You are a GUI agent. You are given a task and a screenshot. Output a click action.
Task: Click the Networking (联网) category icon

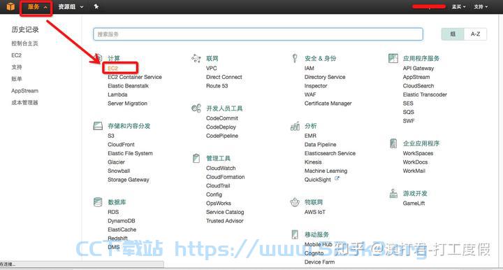(196, 58)
